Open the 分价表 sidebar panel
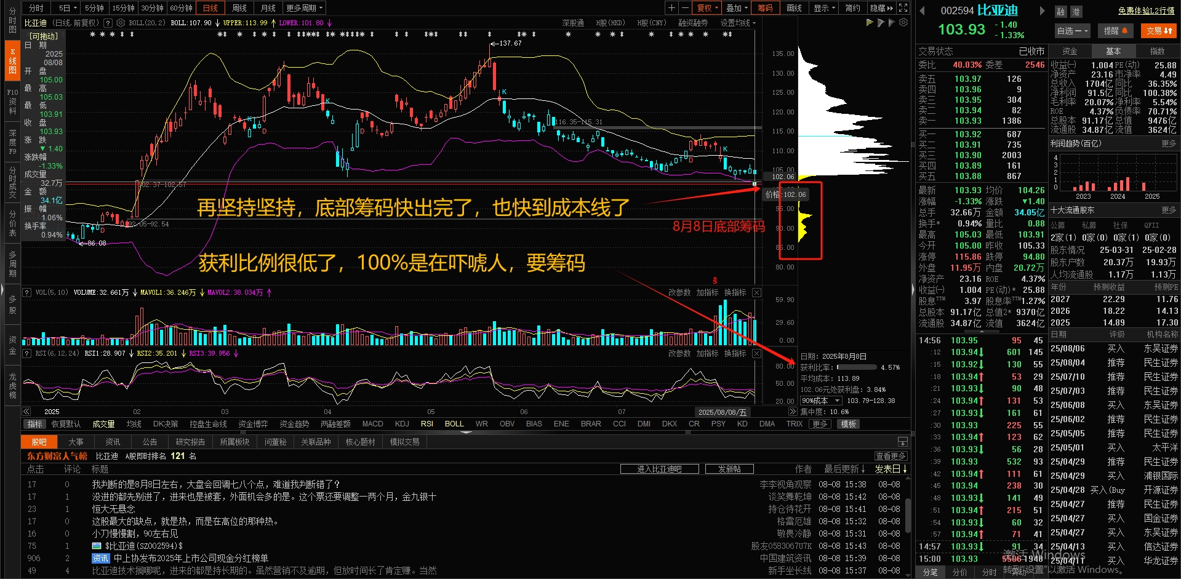The width and height of the screenshot is (1181, 579). [x=12, y=223]
